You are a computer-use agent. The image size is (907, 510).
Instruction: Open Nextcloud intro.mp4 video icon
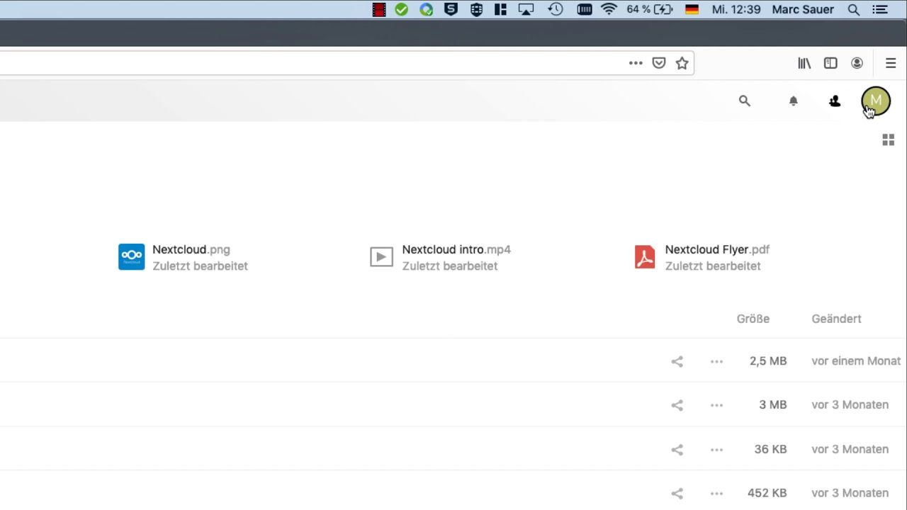click(x=381, y=256)
